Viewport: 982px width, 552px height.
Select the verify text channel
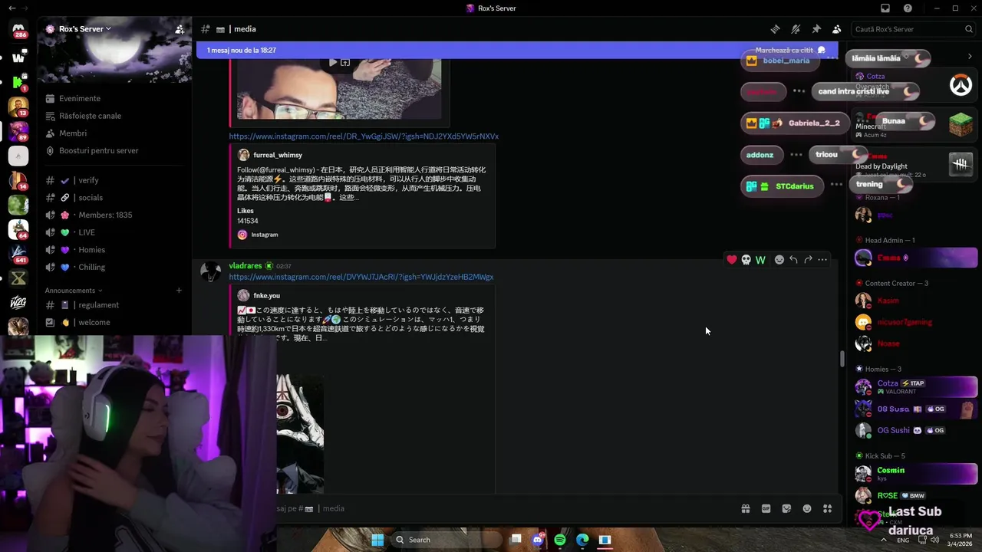pyautogui.click(x=115, y=180)
